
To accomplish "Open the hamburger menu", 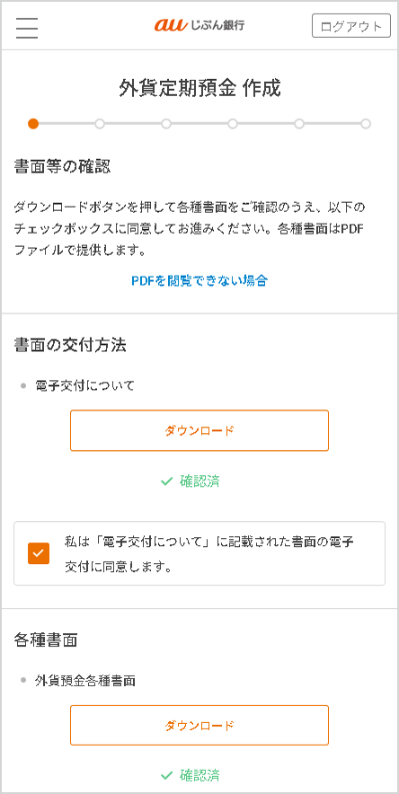I will click(27, 27).
